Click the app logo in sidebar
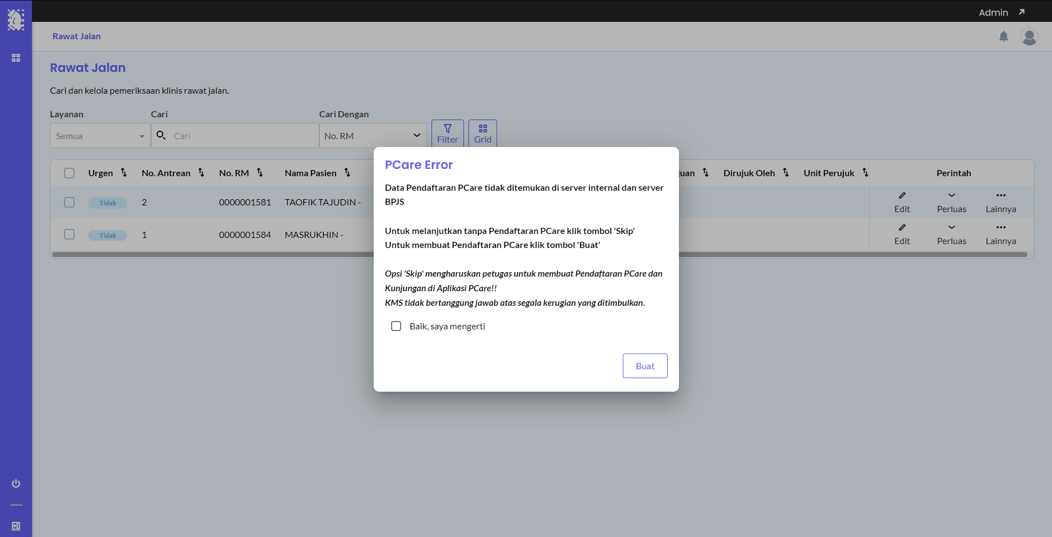Screen dimensions: 1052x537 16,20
